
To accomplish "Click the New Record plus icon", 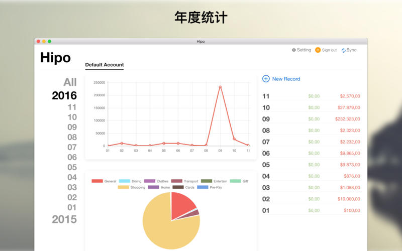I will [x=266, y=79].
